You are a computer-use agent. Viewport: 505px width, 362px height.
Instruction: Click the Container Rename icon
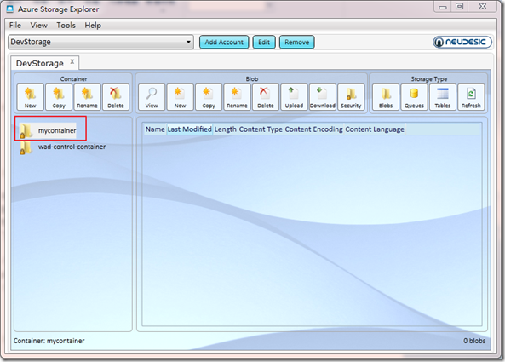pos(87,97)
